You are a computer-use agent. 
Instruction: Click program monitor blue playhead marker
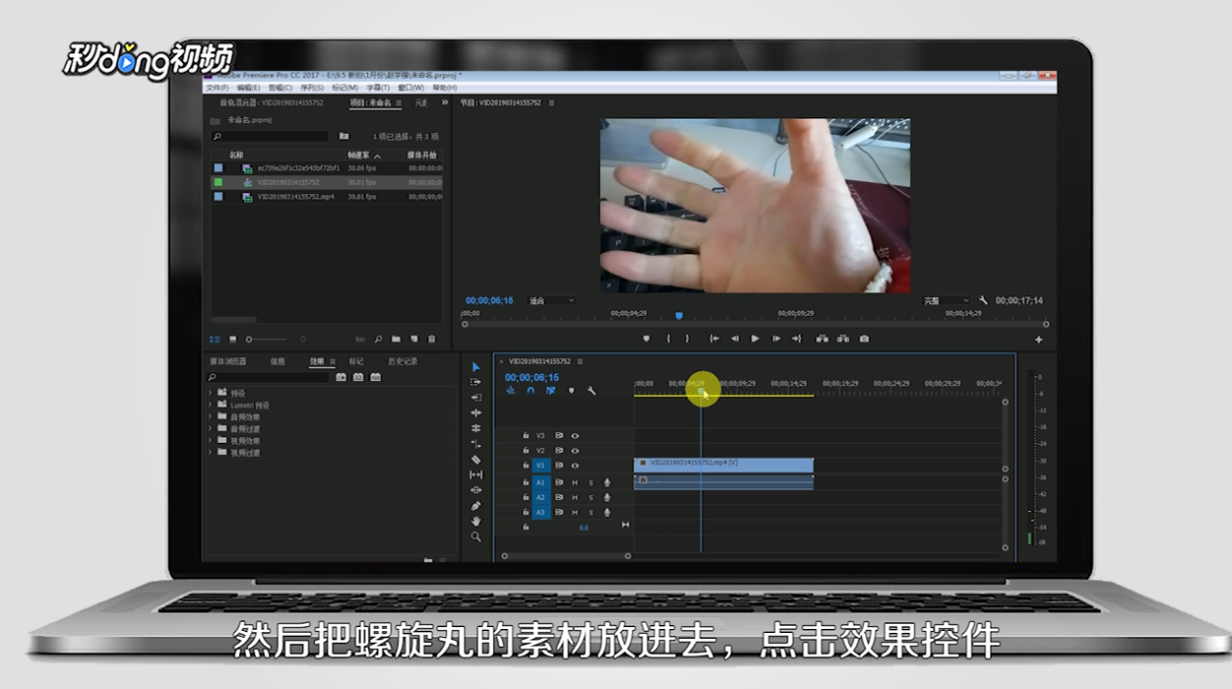679,316
